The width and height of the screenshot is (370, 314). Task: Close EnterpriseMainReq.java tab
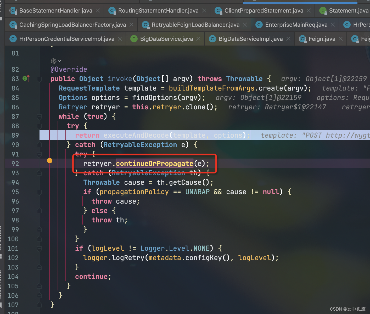pyautogui.click(x=333, y=25)
